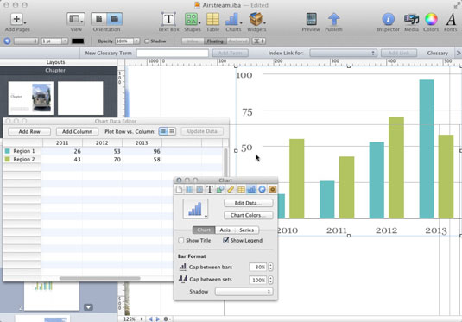Expand the Index Link for dropdown
462x322 pixels.
point(343,53)
